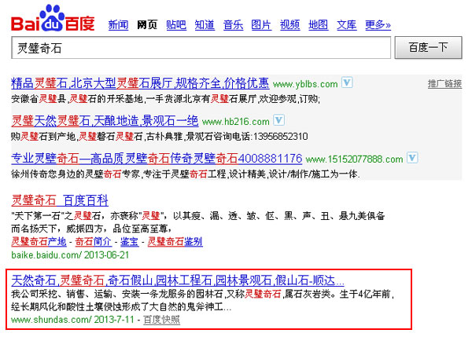472x337 pixels.
Task: Open the 百度快照 cached link
Action: (x=161, y=320)
